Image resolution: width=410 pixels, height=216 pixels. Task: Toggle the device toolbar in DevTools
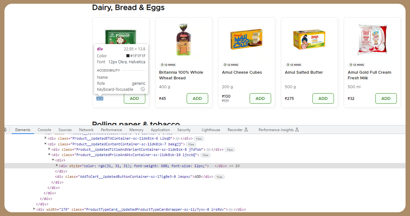[5, 129]
